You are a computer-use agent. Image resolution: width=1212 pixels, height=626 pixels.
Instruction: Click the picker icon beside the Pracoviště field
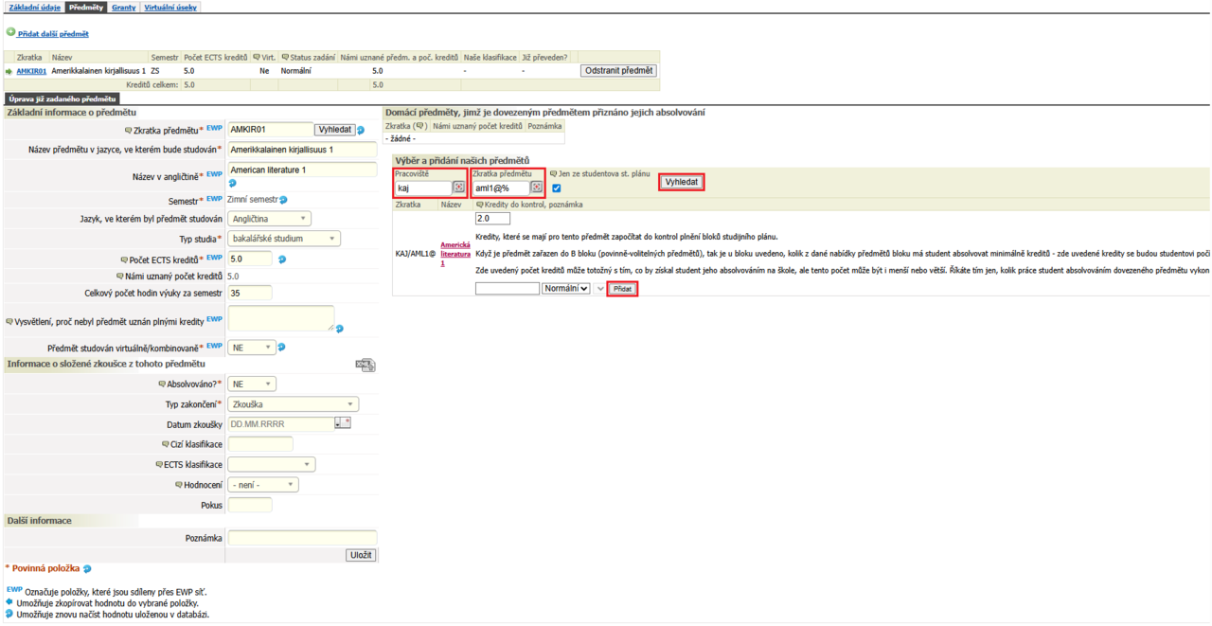(x=458, y=188)
